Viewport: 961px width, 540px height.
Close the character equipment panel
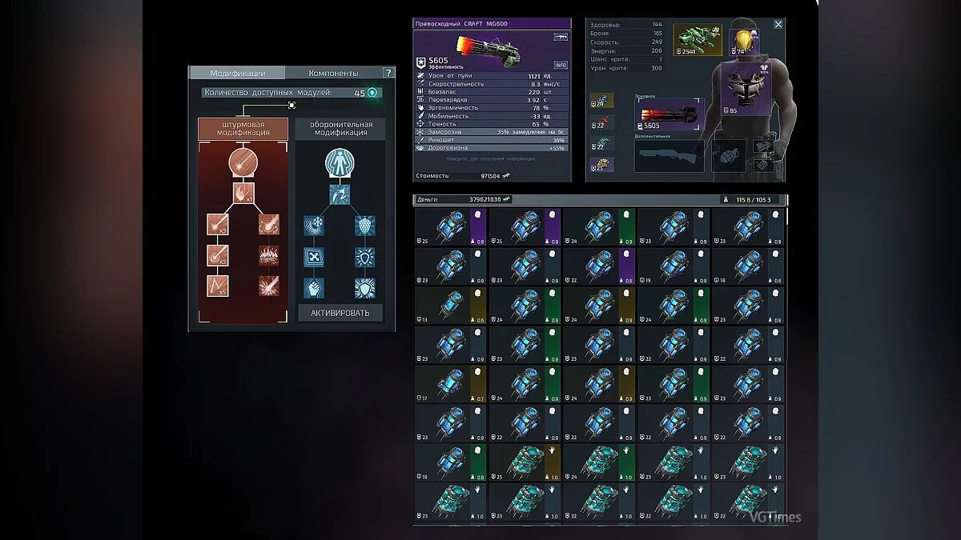(x=778, y=25)
